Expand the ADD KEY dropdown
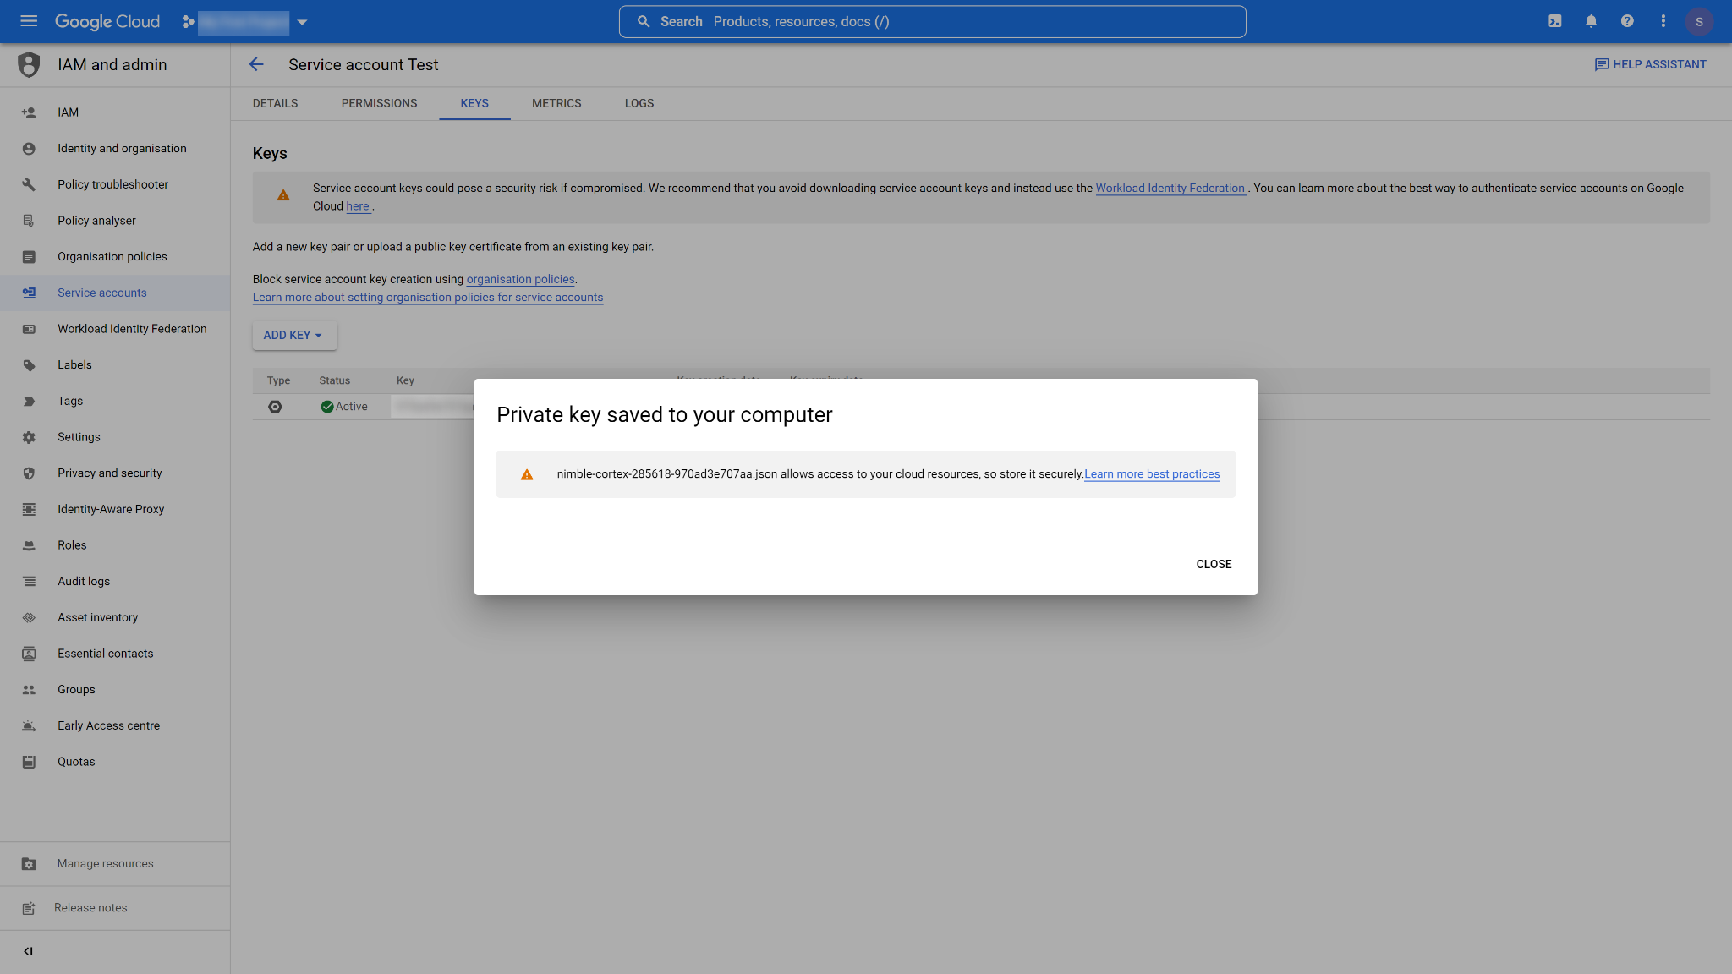 [293, 335]
